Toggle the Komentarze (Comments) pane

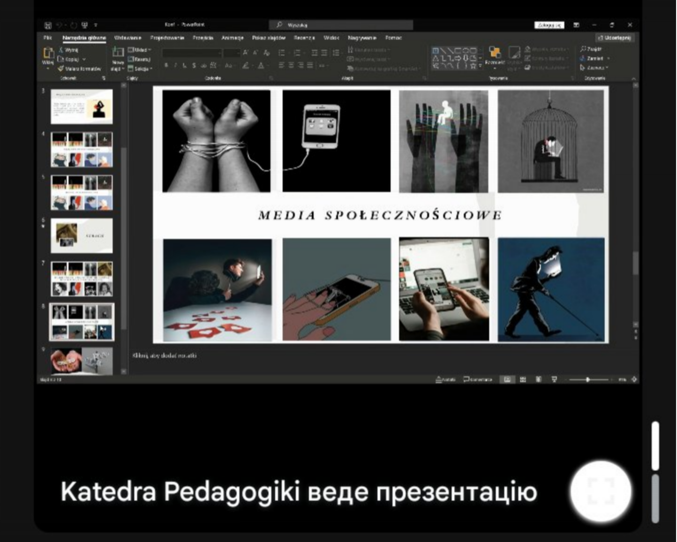[x=477, y=379]
